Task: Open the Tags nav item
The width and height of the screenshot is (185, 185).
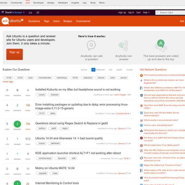Action: (46, 21)
